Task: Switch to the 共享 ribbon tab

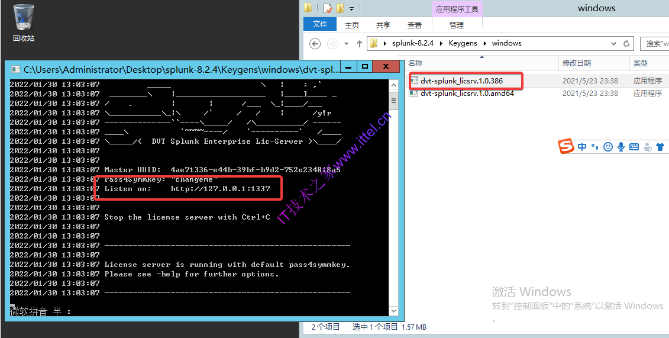Action: [383, 25]
